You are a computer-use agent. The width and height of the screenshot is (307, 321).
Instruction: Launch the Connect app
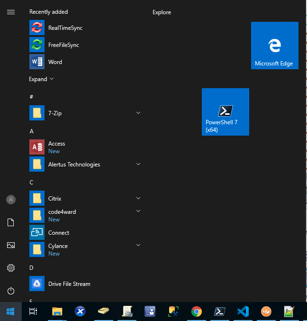click(85, 232)
